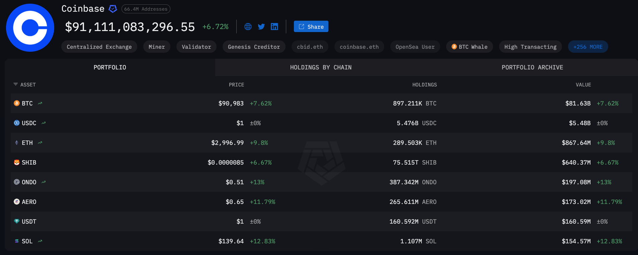Image resolution: width=638 pixels, height=255 pixels.
Task: Open the USDT asset name
Action: click(29, 222)
